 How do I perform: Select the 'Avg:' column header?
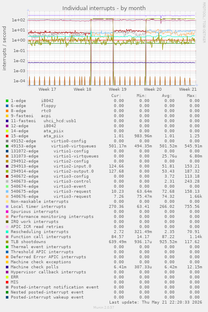pos(167,96)
